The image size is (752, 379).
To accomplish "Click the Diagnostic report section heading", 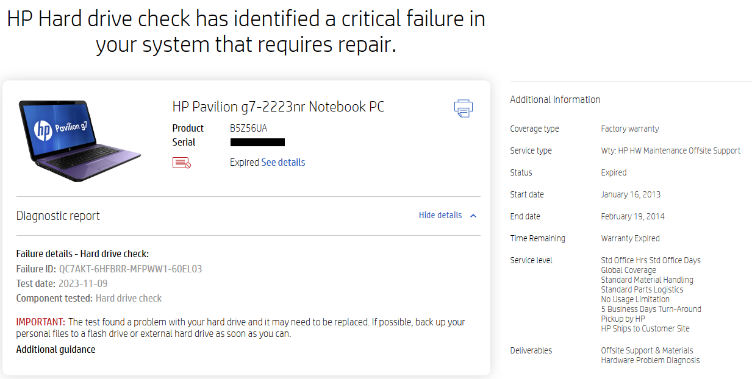I will pos(58,216).
